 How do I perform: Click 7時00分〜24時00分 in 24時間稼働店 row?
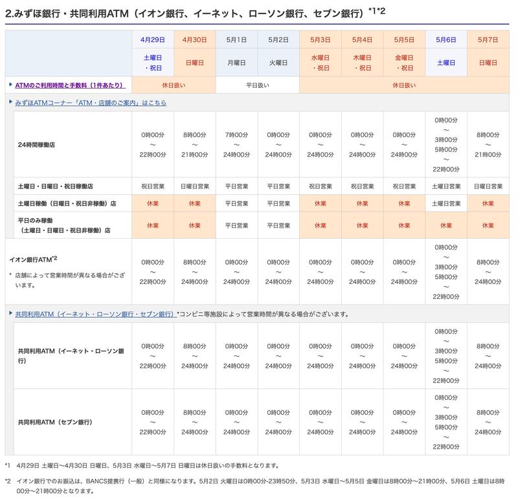click(236, 145)
